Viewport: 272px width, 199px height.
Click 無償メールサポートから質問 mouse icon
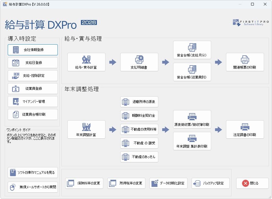13,187
